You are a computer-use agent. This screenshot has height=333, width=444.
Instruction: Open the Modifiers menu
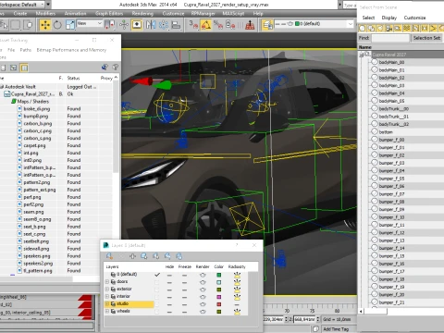point(45,14)
